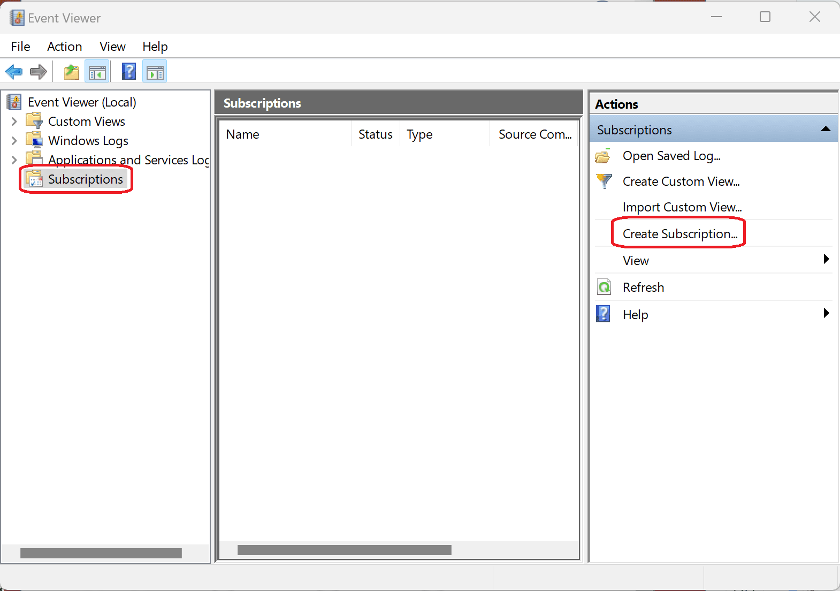Sort by the Type column header
The image size is (840, 591).
point(445,134)
